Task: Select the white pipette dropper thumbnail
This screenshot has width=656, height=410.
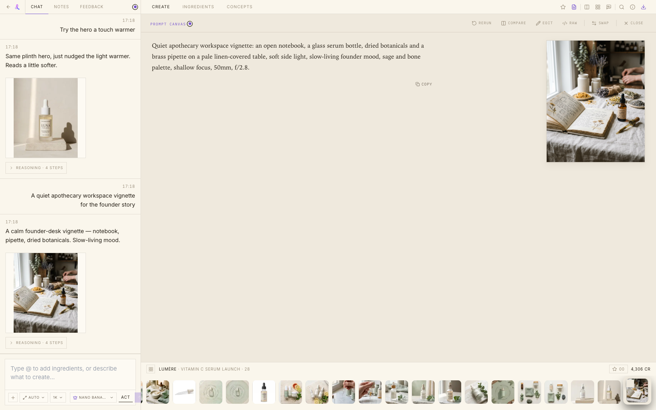Action: pyautogui.click(x=184, y=392)
